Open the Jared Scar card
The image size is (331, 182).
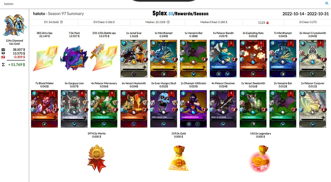[134, 59]
